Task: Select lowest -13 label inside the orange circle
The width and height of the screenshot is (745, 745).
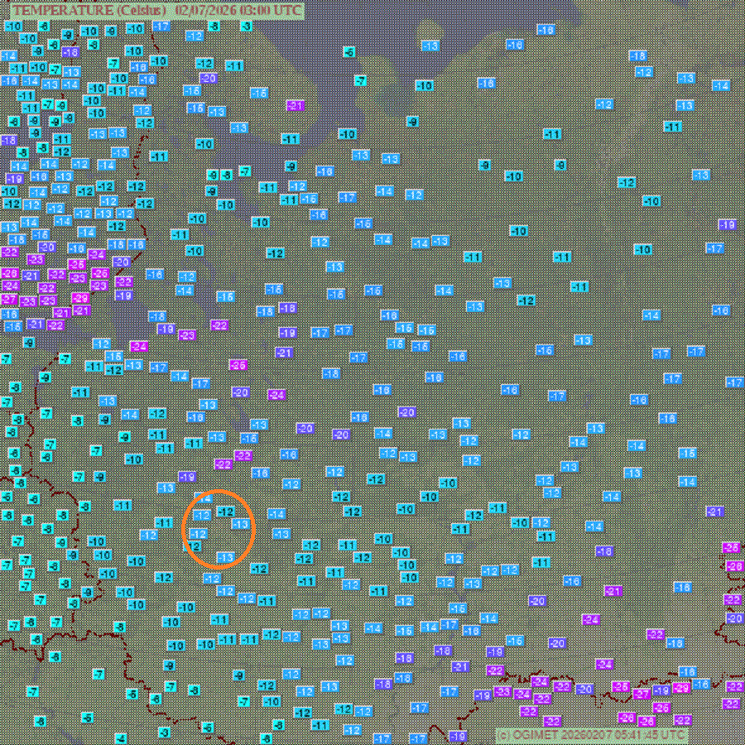Action: point(224,557)
